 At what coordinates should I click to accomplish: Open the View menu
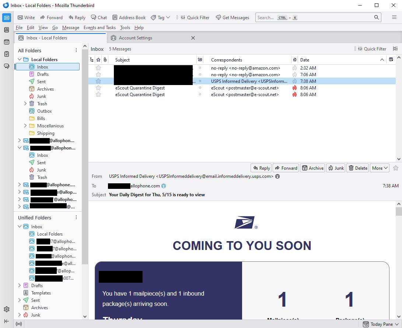pos(43,28)
